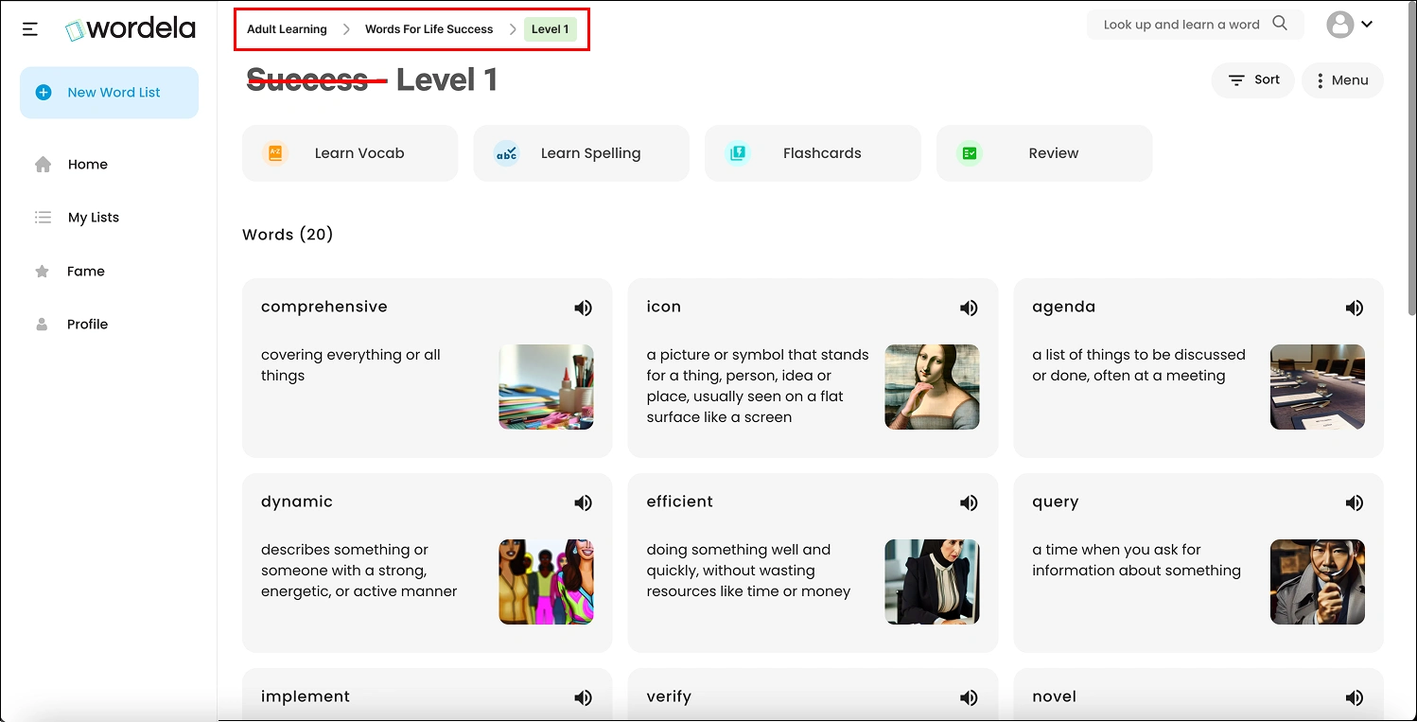
Task: Click the Wordela logo
Action: tap(131, 29)
